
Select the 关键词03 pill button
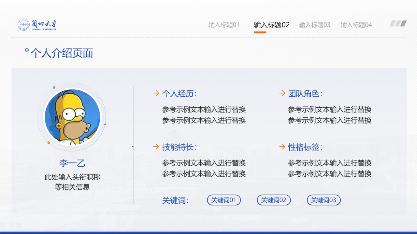pyautogui.click(x=324, y=200)
